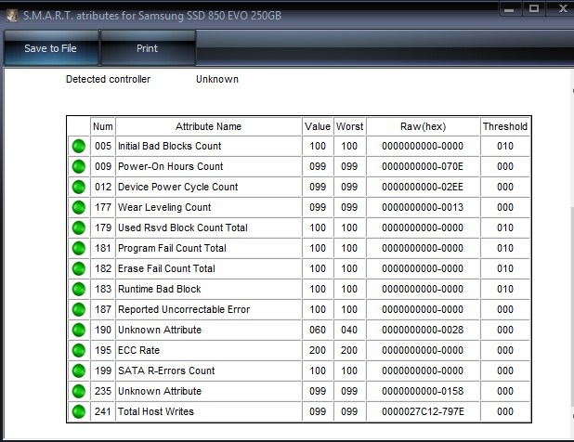Click green status icon for Total Host Writes
This screenshot has height=442, width=574.
pos(79,411)
